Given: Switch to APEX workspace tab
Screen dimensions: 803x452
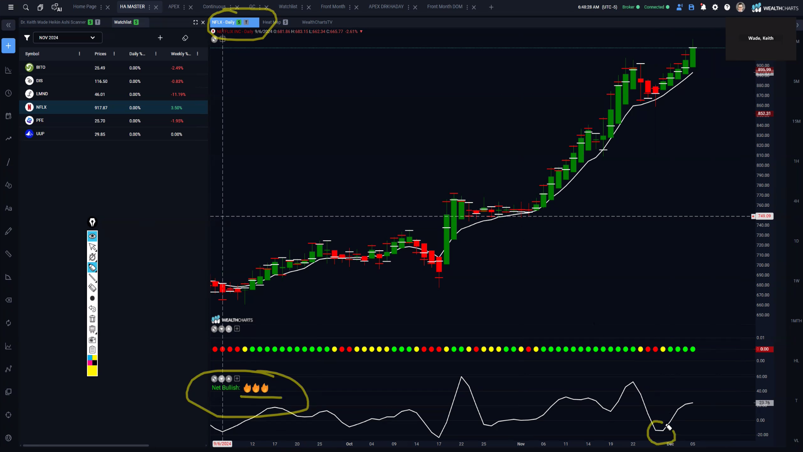Looking at the screenshot, I should coord(174,7).
